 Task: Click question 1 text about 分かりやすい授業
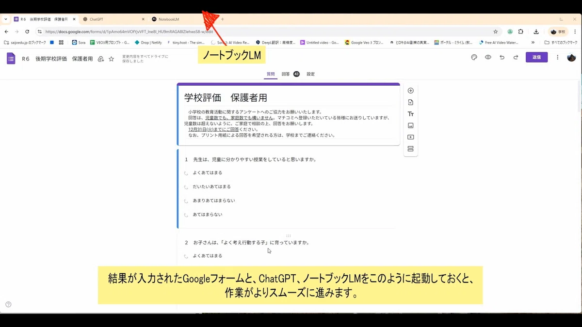(x=250, y=159)
